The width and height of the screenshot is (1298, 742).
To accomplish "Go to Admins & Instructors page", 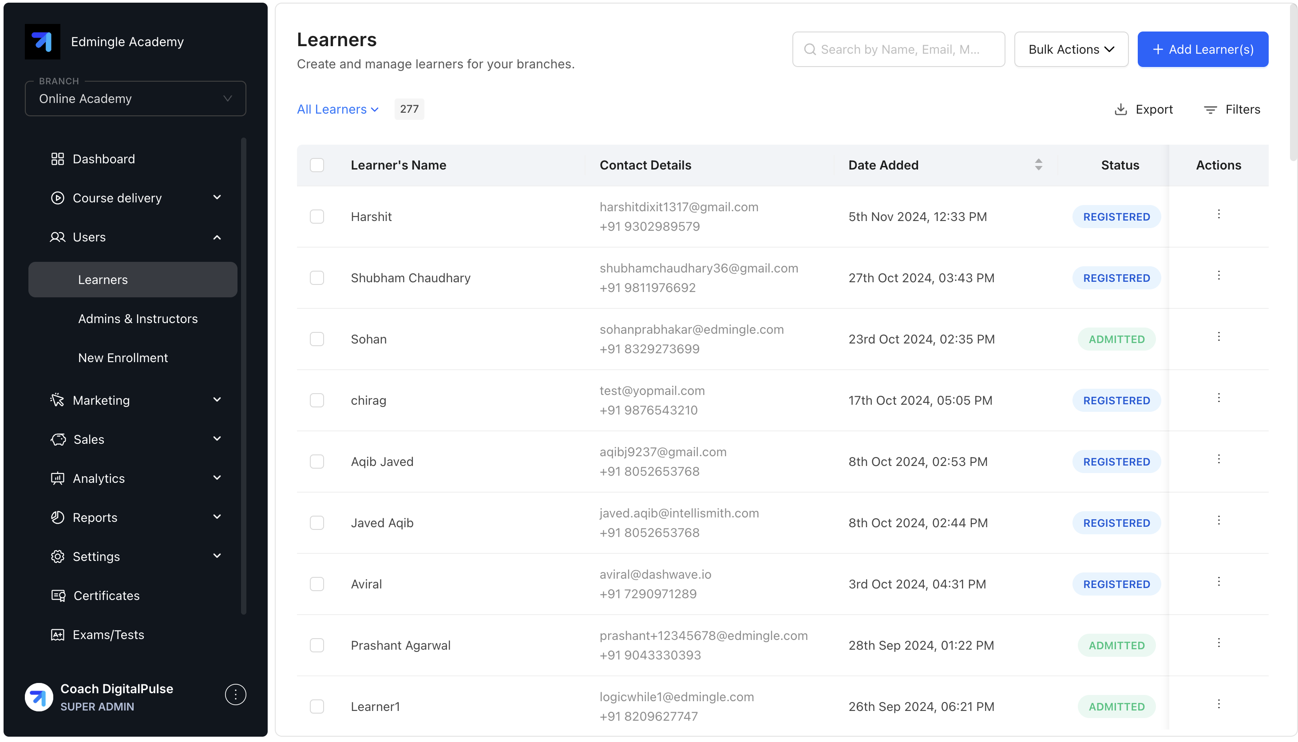I will tap(138, 319).
